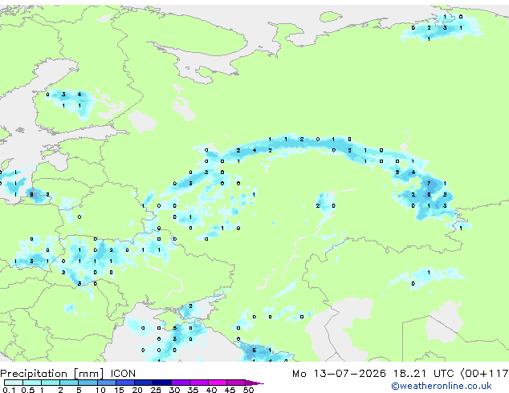Pick the 1–2 mm legend swatch
Viewport: 509px width, 393px height.
pyautogui.click(x=51, y=383)
